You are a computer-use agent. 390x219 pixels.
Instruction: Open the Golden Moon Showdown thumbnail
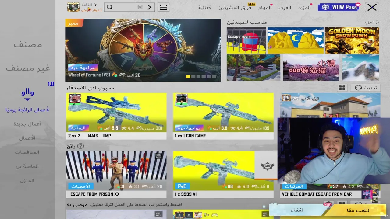click(x=352, y=40)
